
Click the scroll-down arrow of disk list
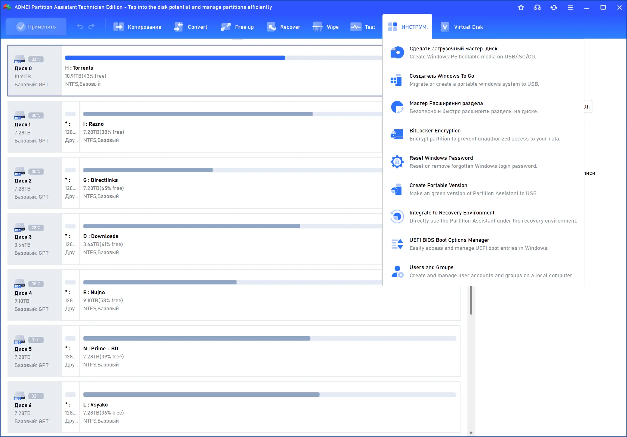pos(471,433)
